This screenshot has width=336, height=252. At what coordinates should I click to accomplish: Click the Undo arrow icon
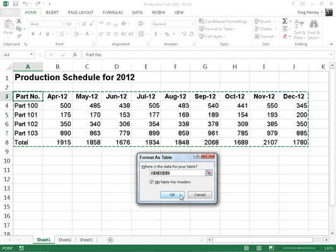tap(25, 4)
